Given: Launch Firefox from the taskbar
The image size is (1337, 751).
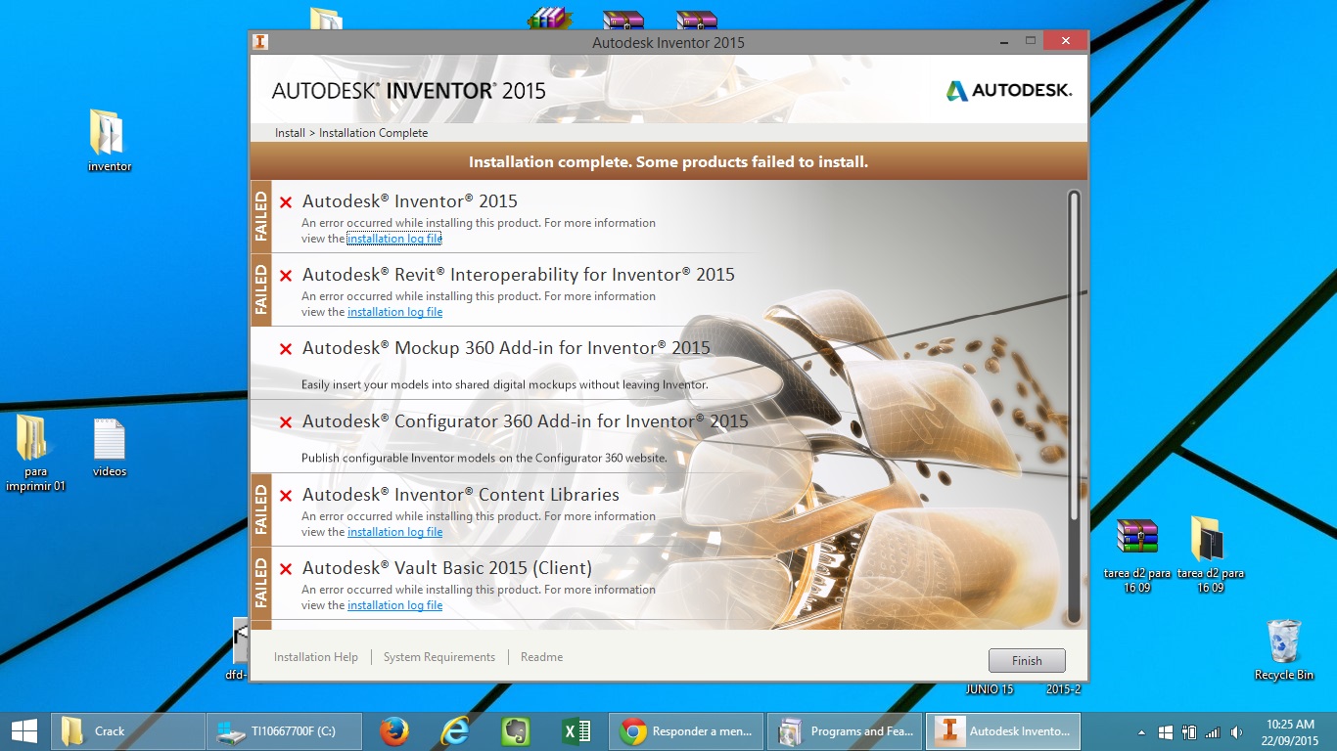Looking at the screenshot, I should coord(394,730).
